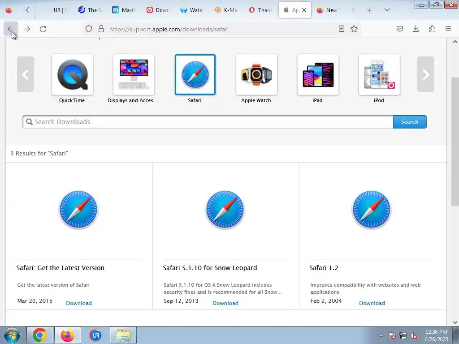Open the Windows Start menu
459x344 pixels.
tap(12, 335)
